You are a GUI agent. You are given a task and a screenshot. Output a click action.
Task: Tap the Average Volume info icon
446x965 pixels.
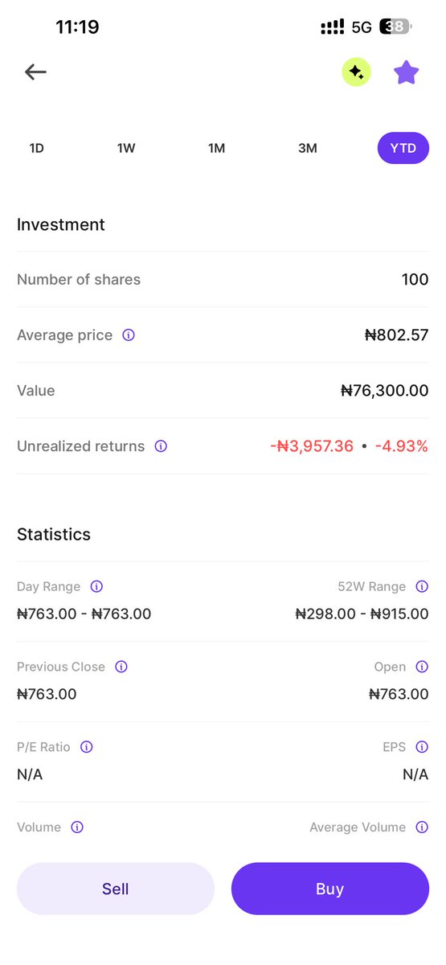pyautogui.click(x=422, y=827)
